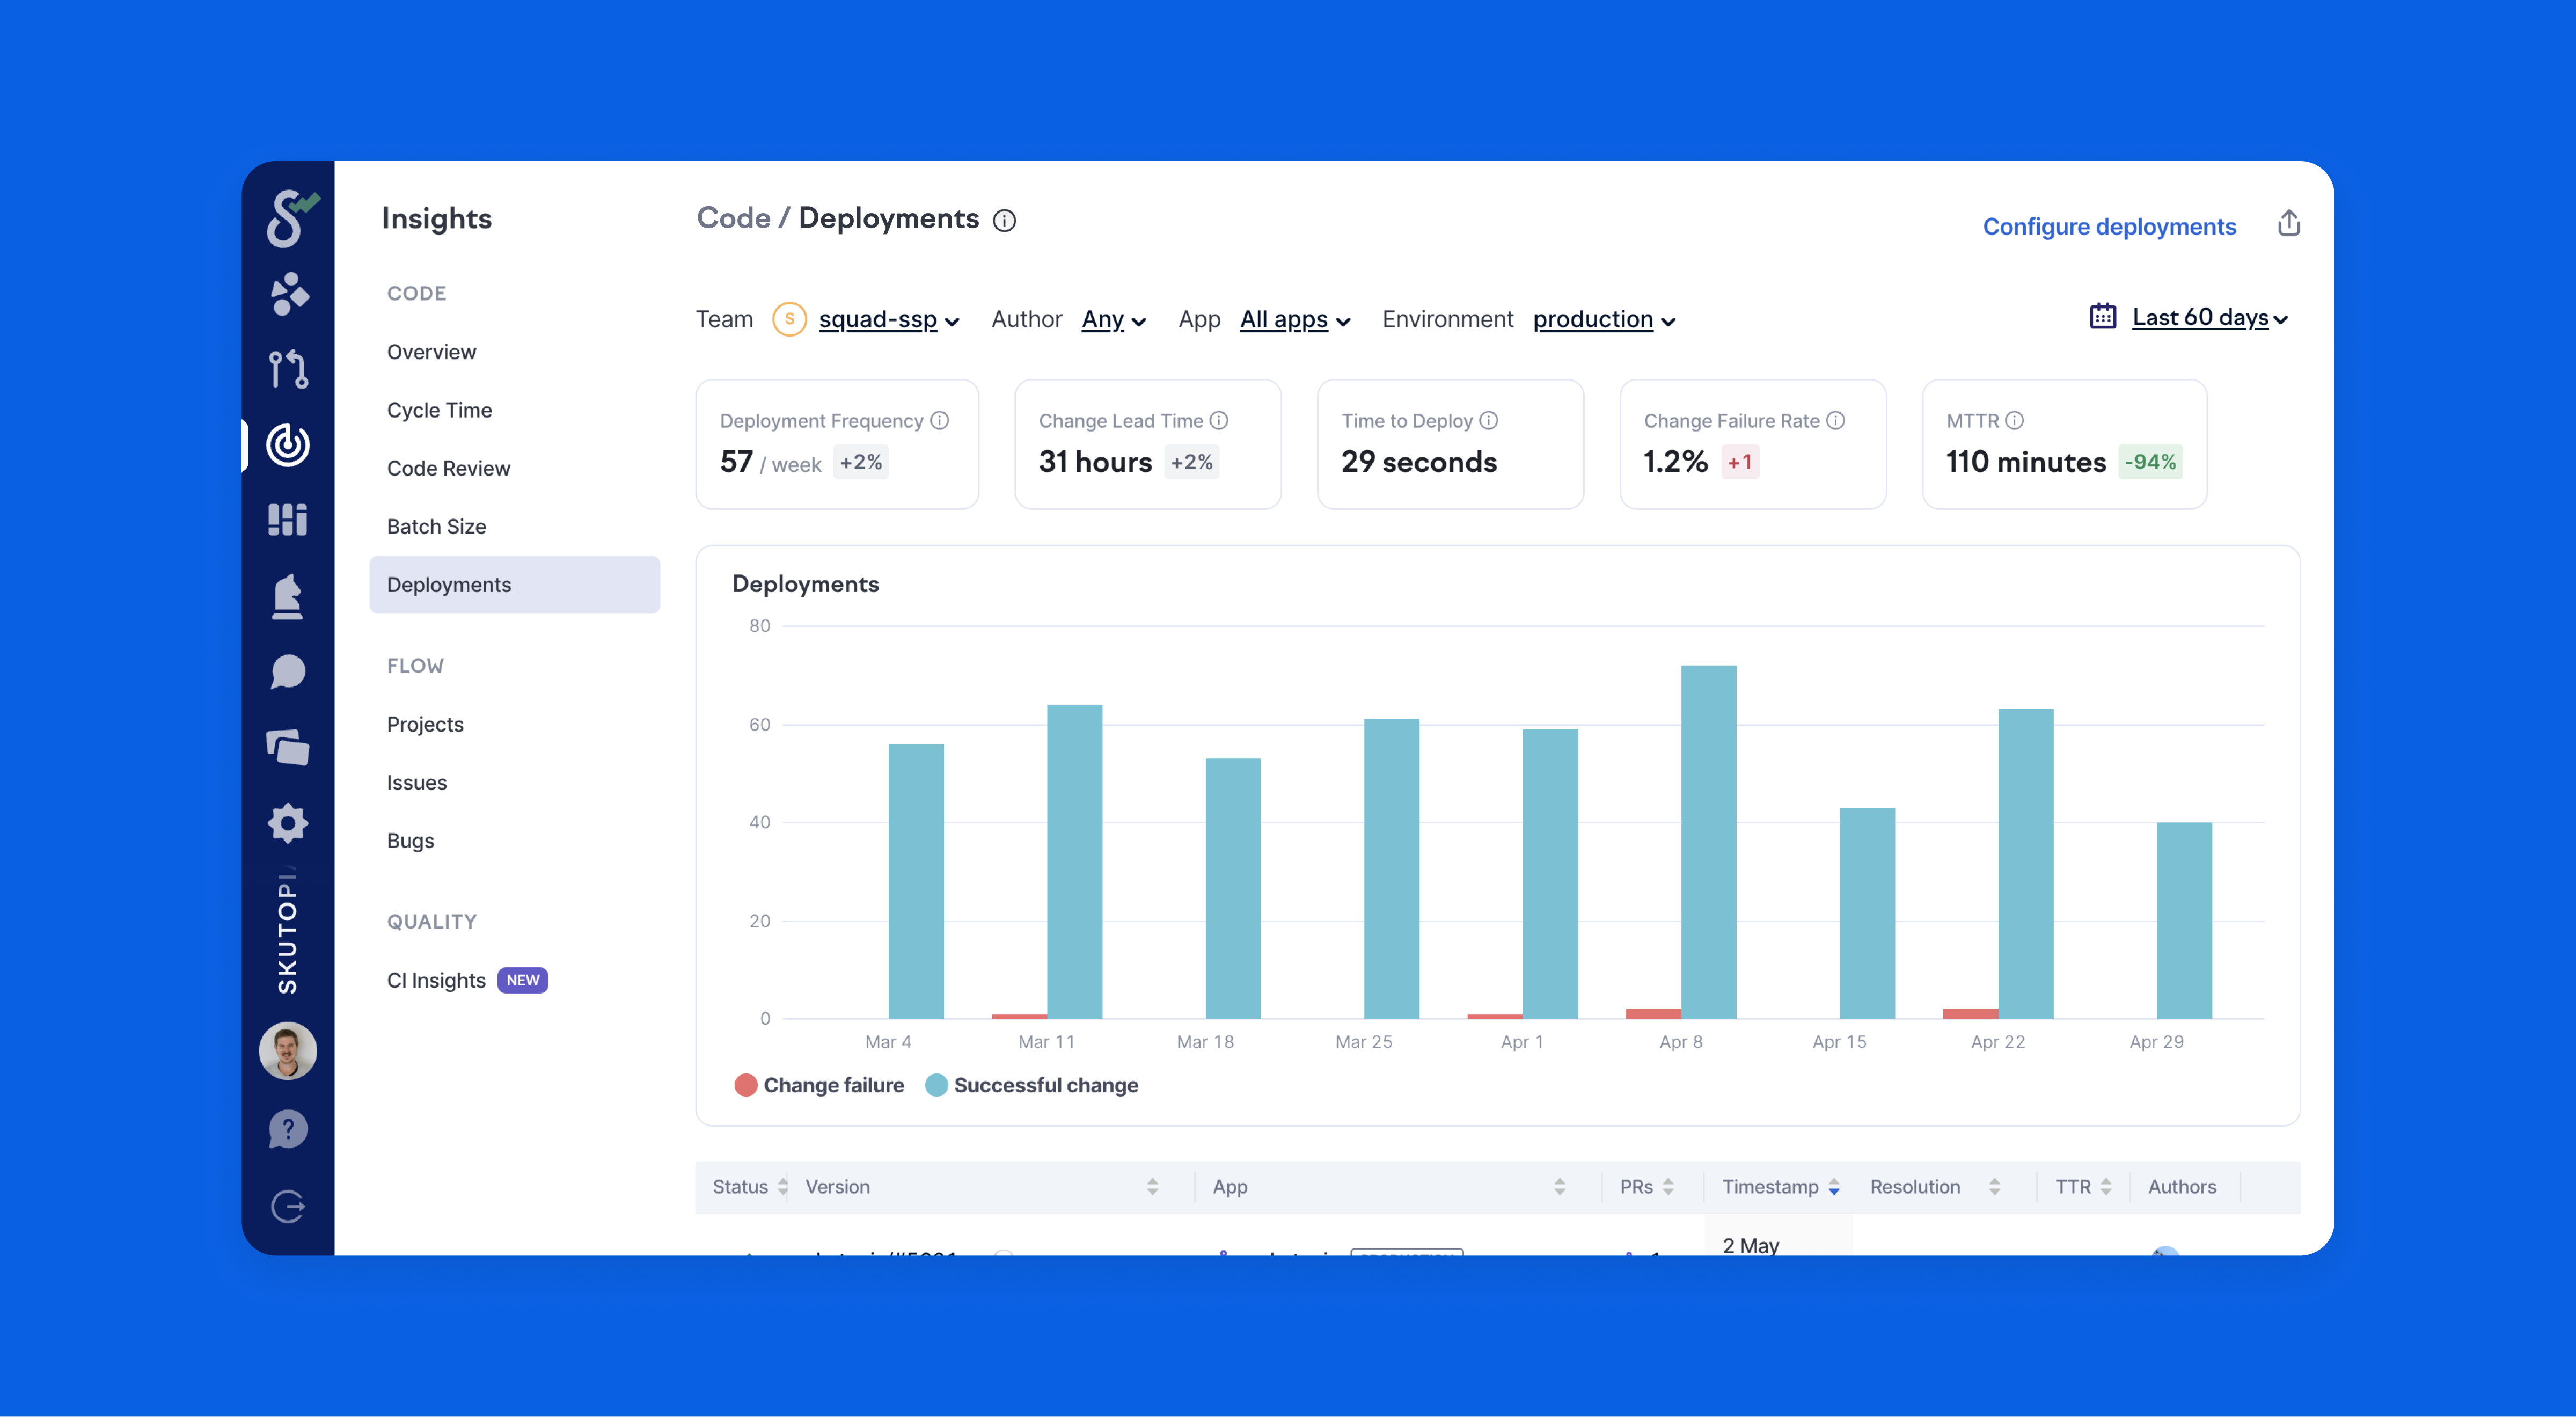Expand the squad-ssp team dropdown
The image size is (2576, 1417).
coord(888,320)
